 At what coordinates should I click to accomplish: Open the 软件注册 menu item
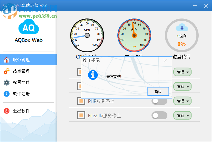[29, 94]
